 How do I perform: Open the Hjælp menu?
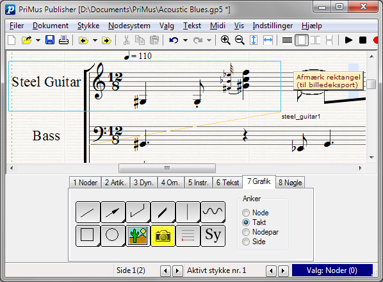coord(312,26)
